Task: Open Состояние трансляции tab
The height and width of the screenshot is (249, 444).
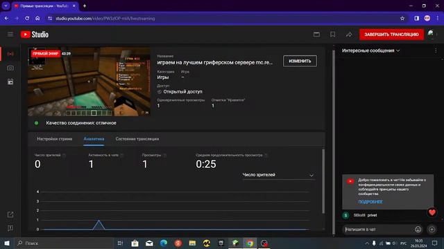Action: 137,139
